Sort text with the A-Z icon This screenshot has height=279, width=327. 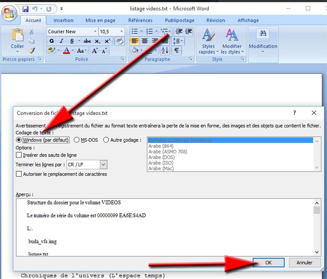[165, 51]
